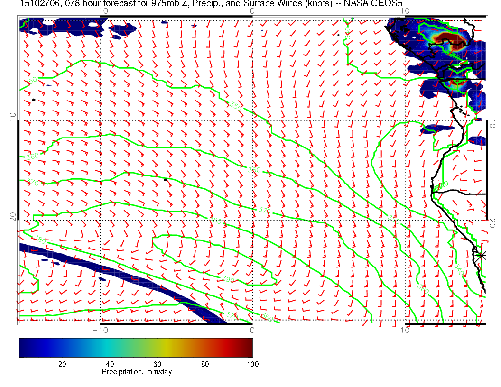Image resolution: width=501 pixels, height=387 pixels.
Task: Click the black asterisk marker on the coast
Action: coord(481,255)
